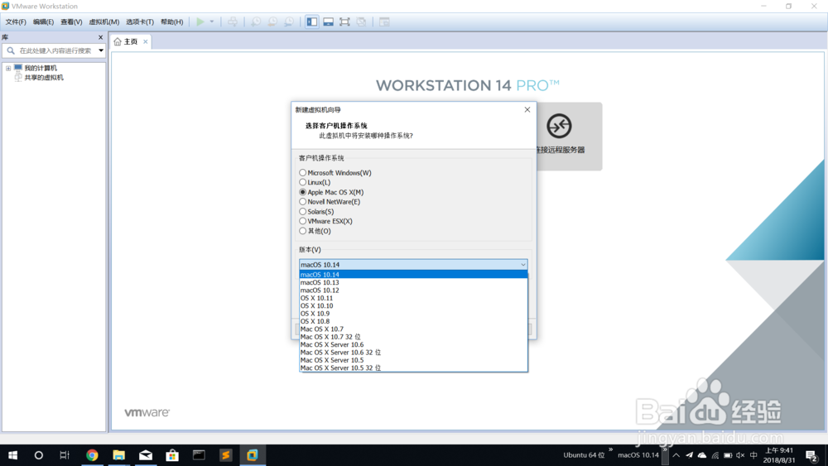Image resolution: width=828 pixels, height=466 pixels.
Task: Open Task View from the taskbar
Action: pyautogui.click(x=65, y=455)
